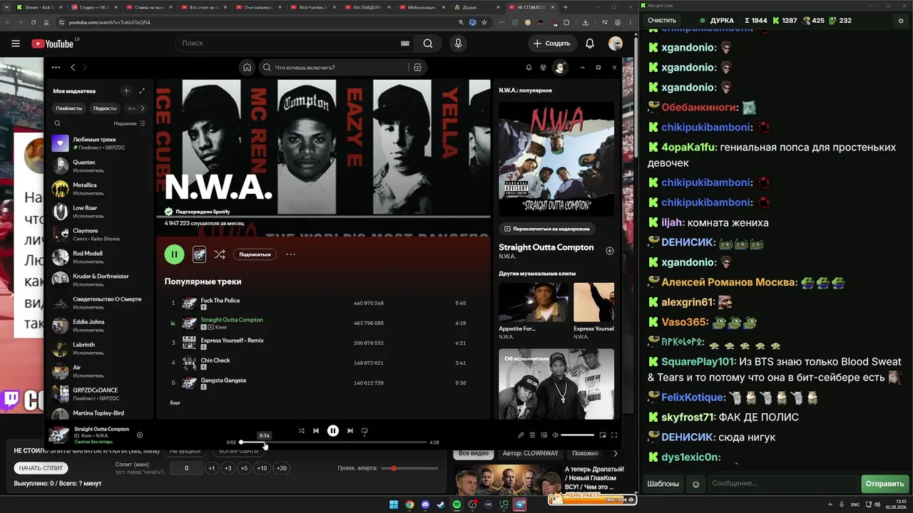Select the Плейлисты filter chip

tap(69, 108)
